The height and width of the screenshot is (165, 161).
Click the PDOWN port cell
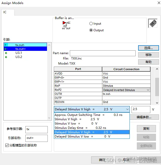78,102
